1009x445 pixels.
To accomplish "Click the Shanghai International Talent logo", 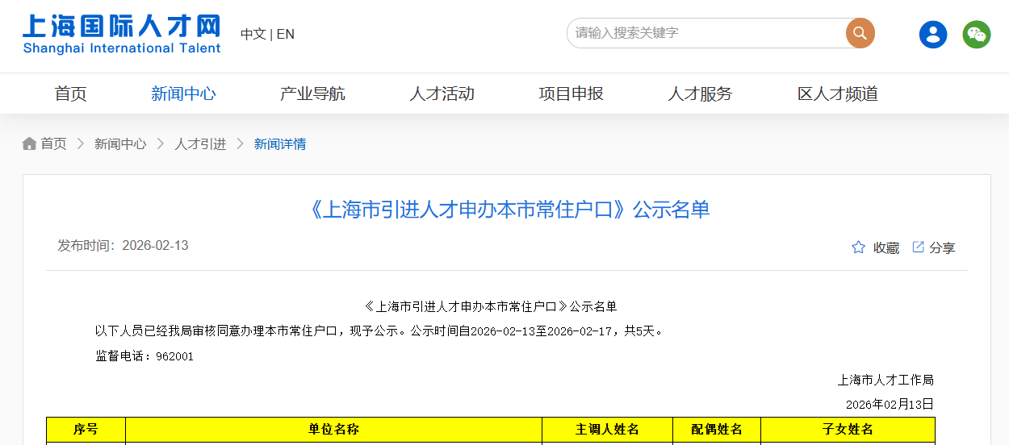I will coord(121,33).
